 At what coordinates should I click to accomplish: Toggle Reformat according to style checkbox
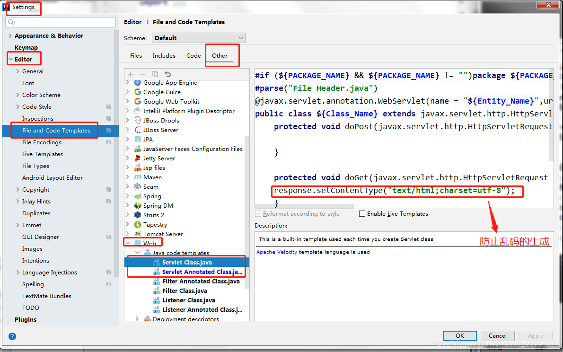click(x=258, y=214)
